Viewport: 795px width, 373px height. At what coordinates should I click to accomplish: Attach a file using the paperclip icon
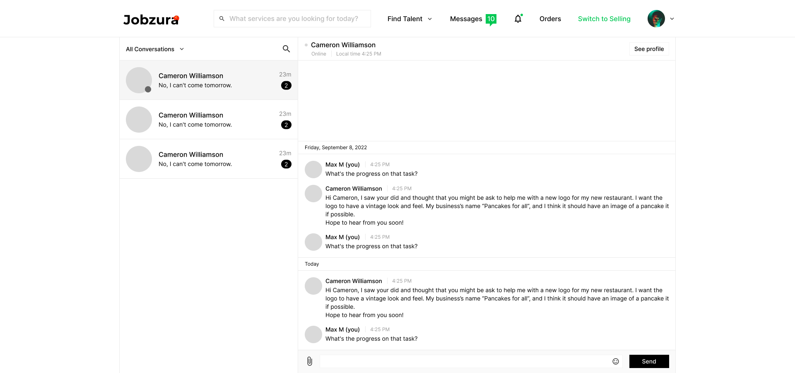tap(309, 361)
